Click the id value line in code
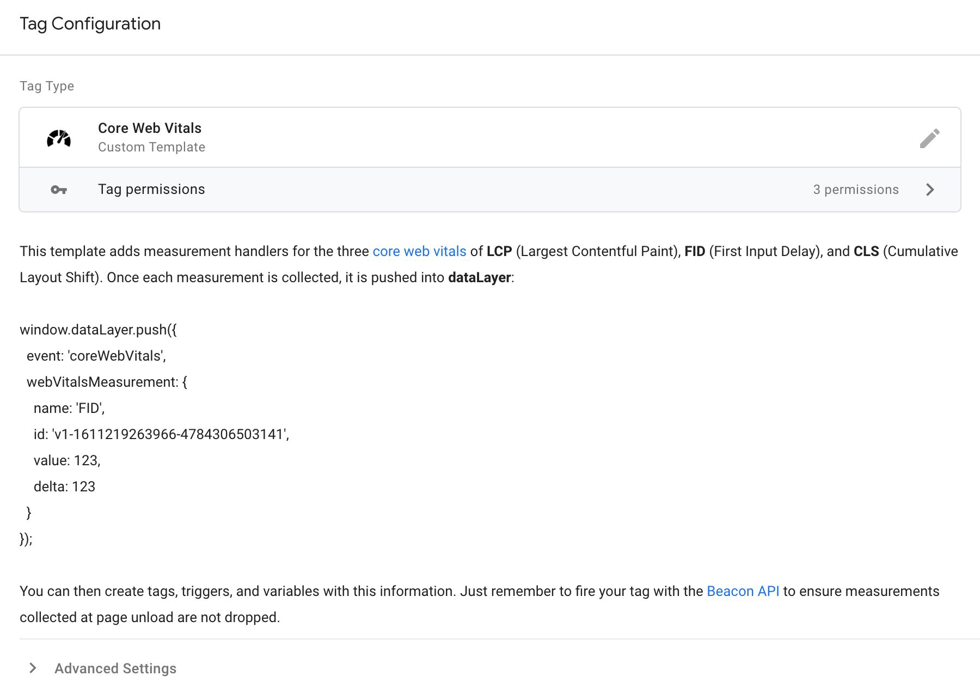Viewport: 980px width, 694px height. click(x=161, y=434)
